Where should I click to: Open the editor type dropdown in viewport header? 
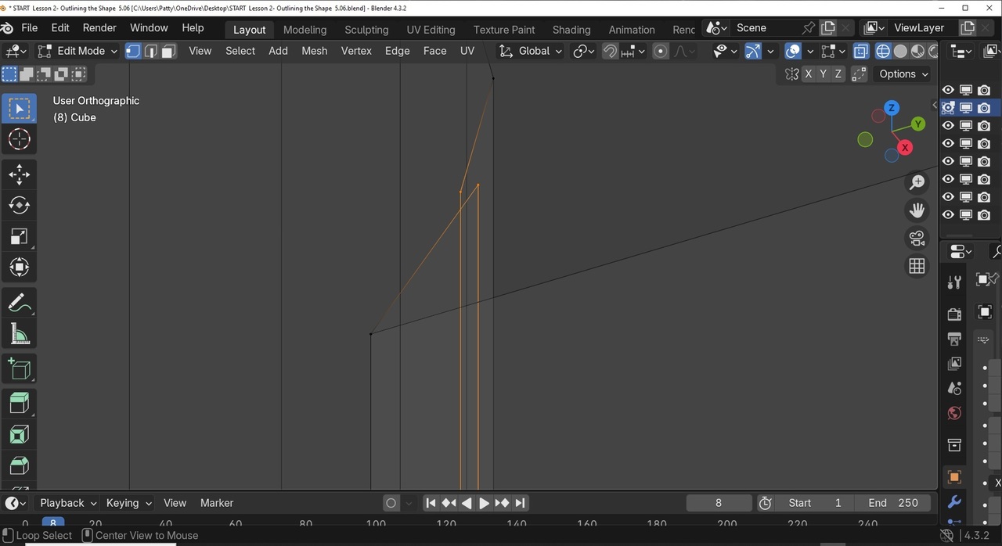pyautogui.click(x=16, y=51)
